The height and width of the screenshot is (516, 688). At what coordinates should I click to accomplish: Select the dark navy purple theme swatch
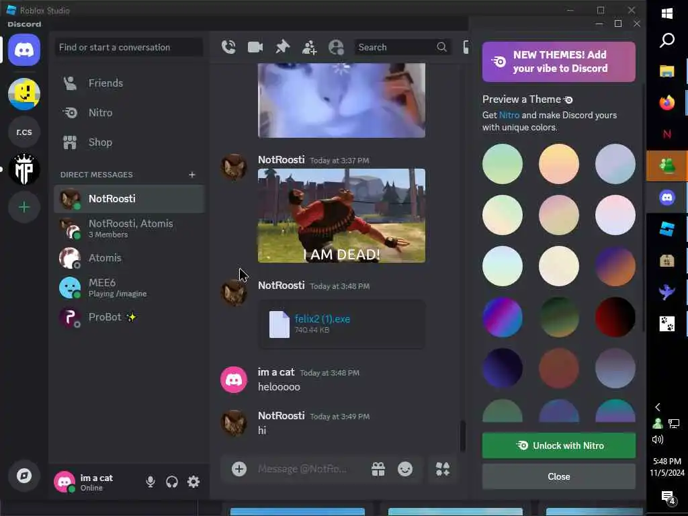(503, 368)
